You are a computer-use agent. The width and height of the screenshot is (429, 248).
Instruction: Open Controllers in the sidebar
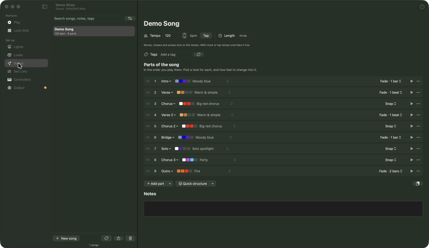pyautogui.click(x=26, y=79)
